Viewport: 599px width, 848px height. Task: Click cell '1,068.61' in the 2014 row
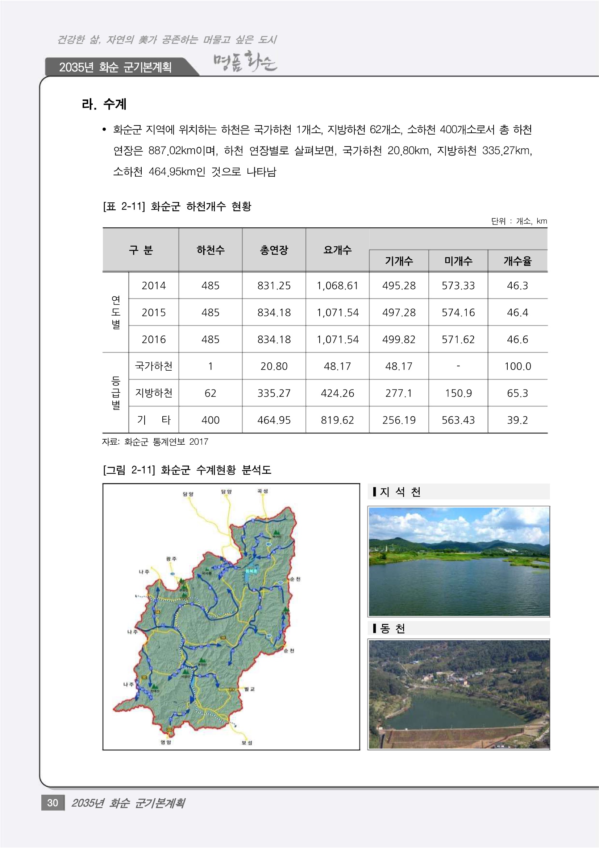[337, 285]
